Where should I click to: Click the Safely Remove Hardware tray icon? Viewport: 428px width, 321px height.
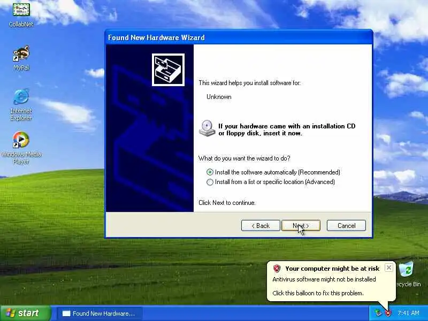tap(378, 313)
